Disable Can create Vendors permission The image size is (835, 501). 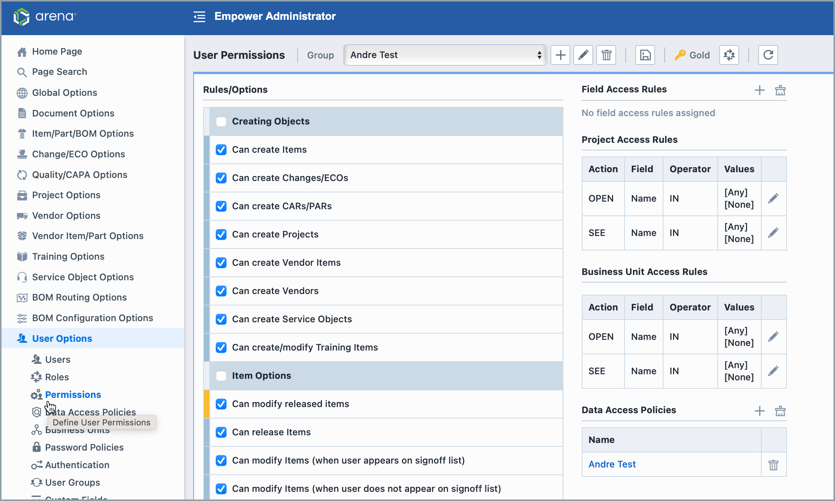(x=221, y=291)
